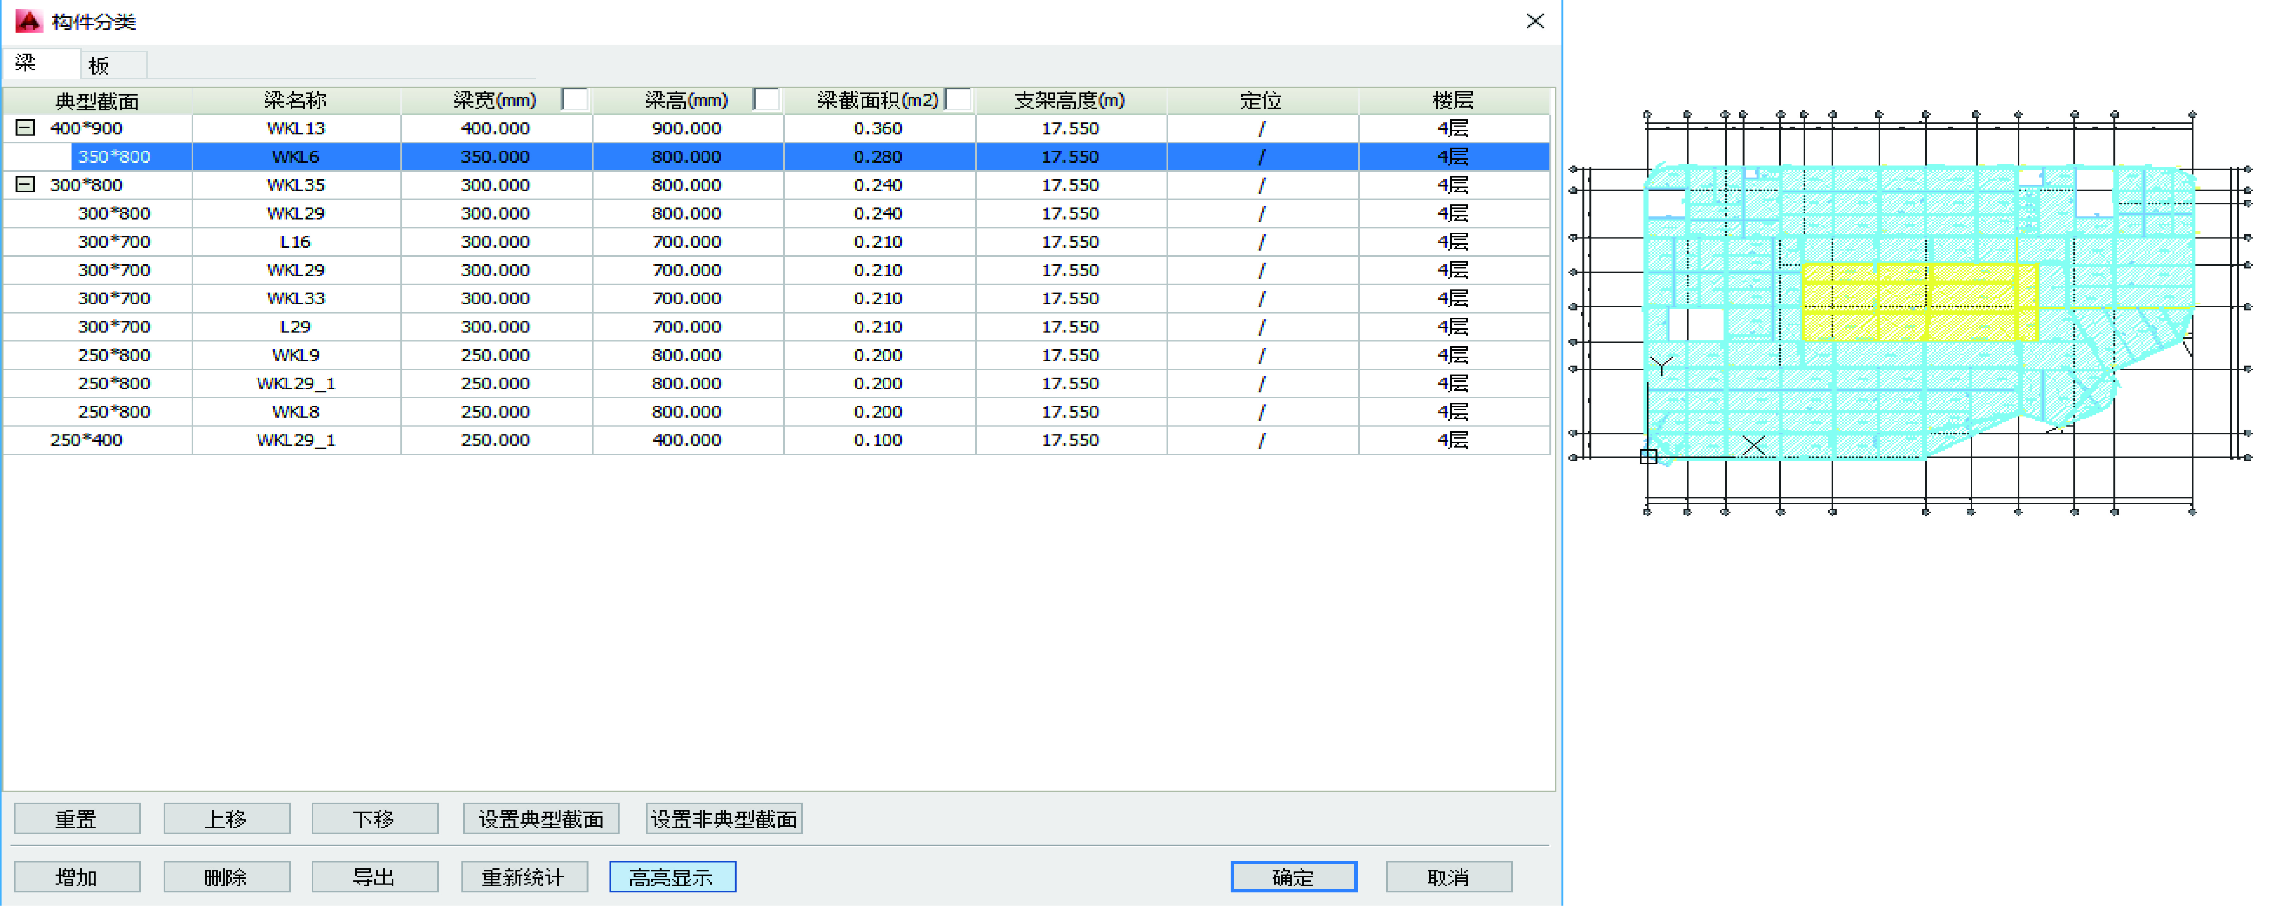
Task: Sort by the 典型截面 column header
Action: (97, 101)
